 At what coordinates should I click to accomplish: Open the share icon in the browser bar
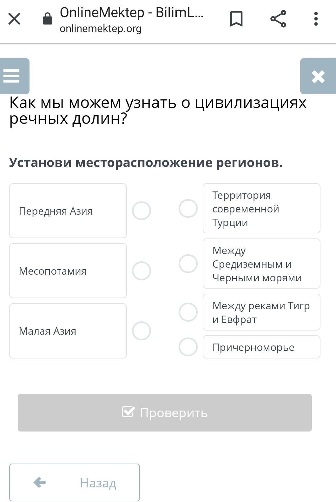(x=278, y=19)
